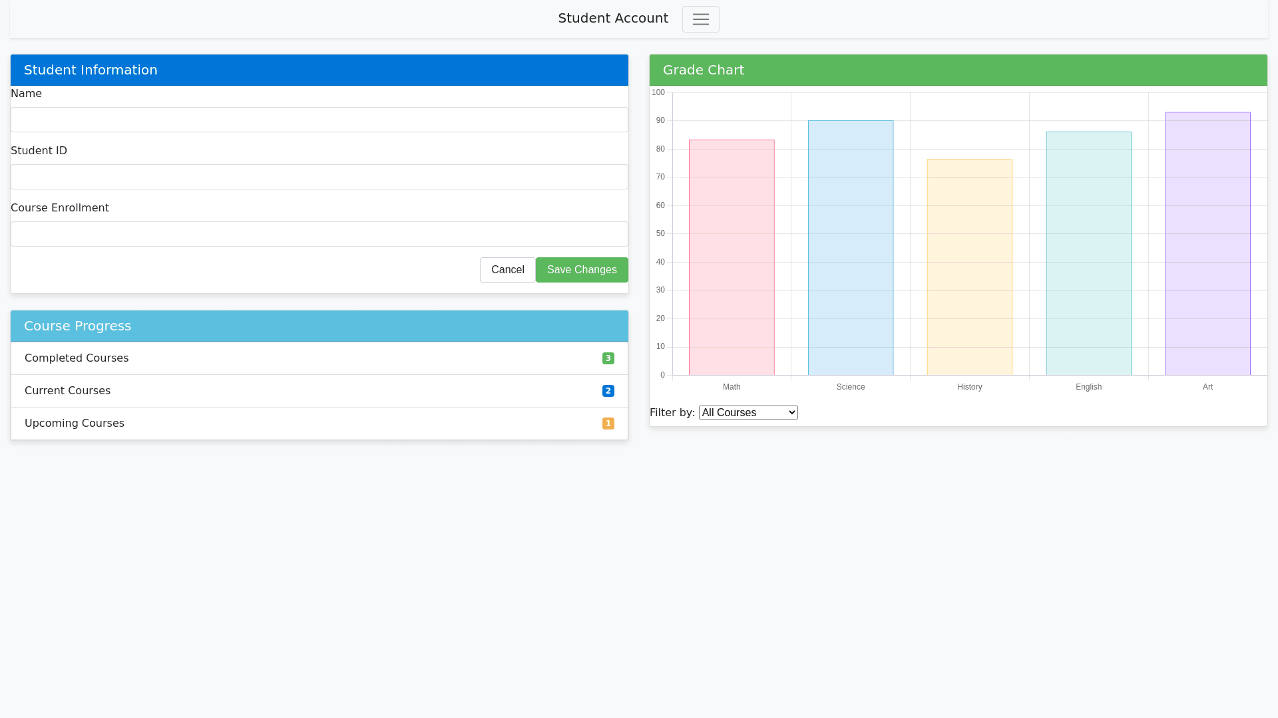
Task: Click the blue Science bar
Action: pos(851,249)
